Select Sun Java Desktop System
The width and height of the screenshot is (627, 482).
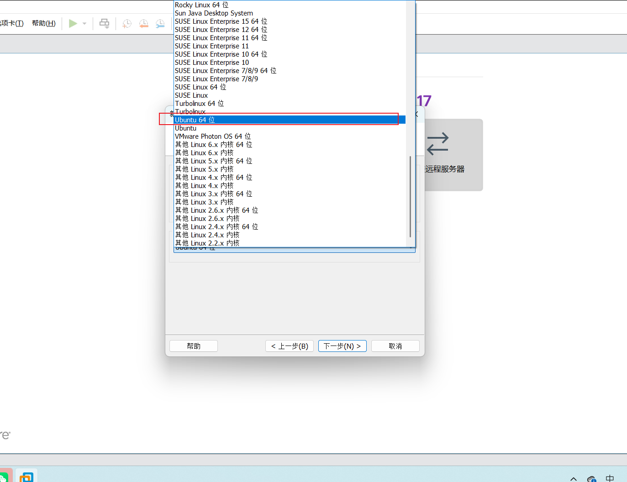pos(290,13)
